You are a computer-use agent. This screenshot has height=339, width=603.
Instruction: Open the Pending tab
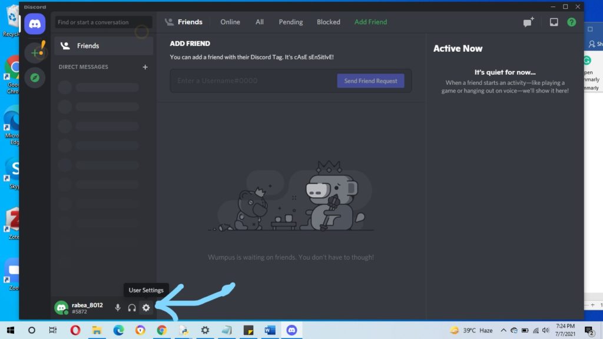[291, 22]
